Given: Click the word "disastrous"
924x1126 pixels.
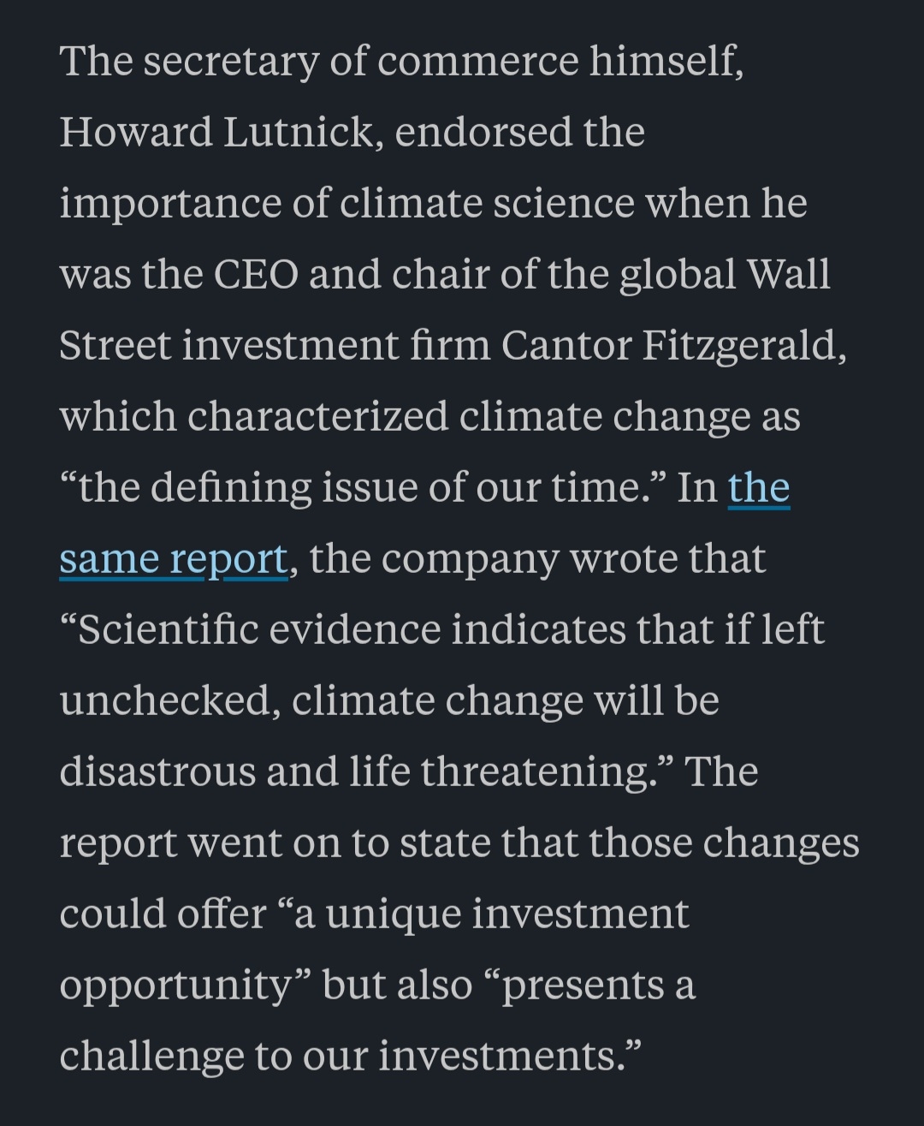Looking at the screenshot, I should pos(157,772).
